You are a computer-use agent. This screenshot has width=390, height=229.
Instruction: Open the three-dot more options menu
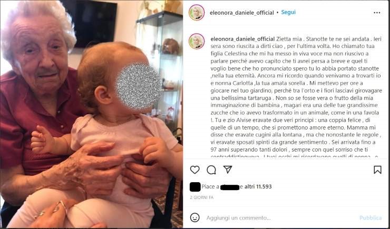pyautogui.click(x=377, y=13)
